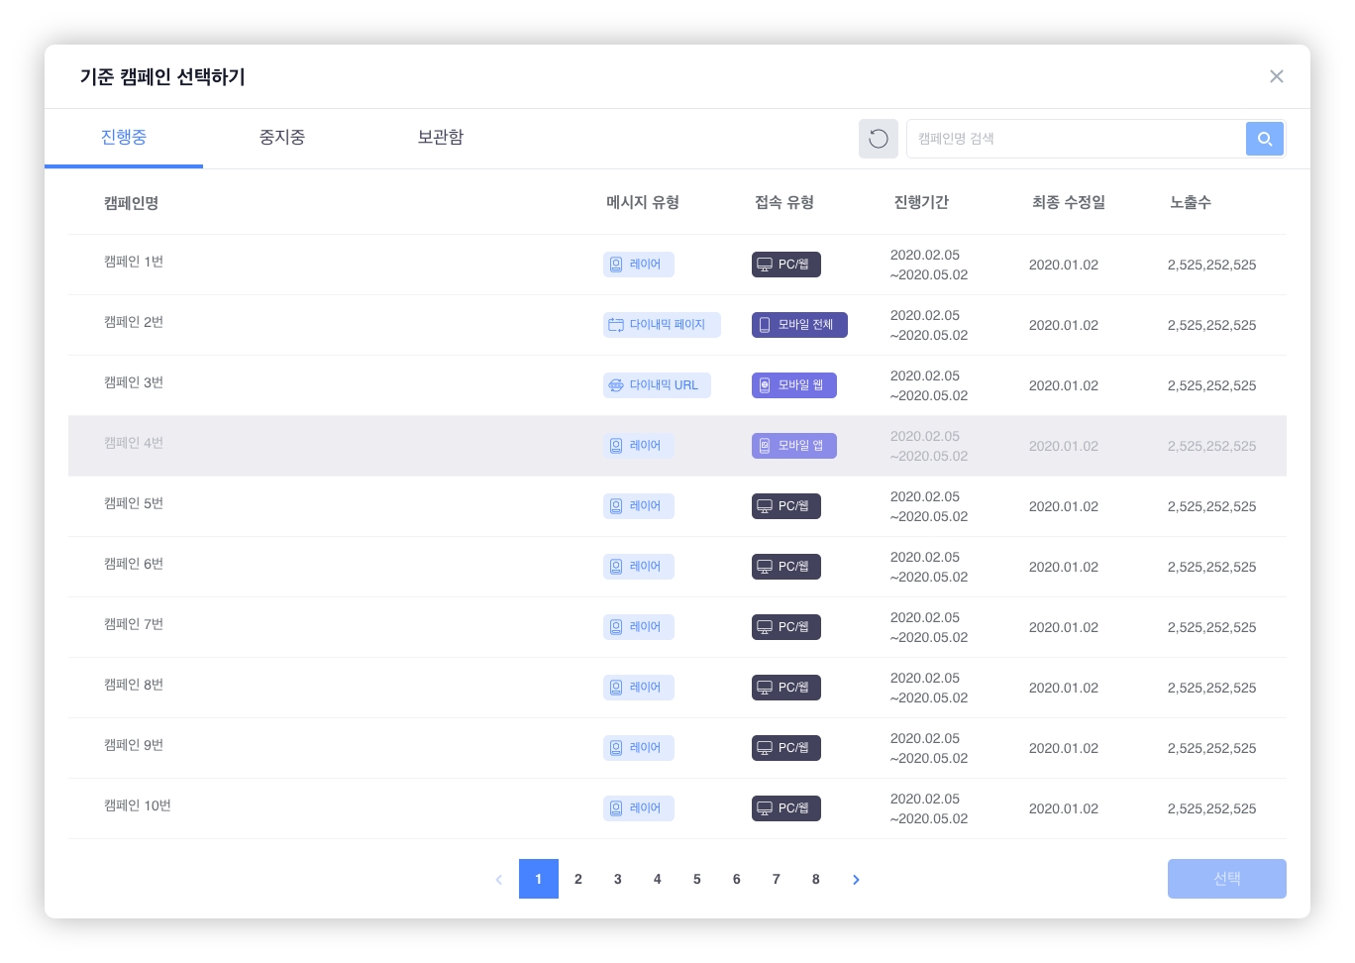This screenshot has height=963, width=1355.
Task: Click the 모바일 앱 badge in 캠페인 4번 row
Action: pyautogui.click(x=793, y=446)
